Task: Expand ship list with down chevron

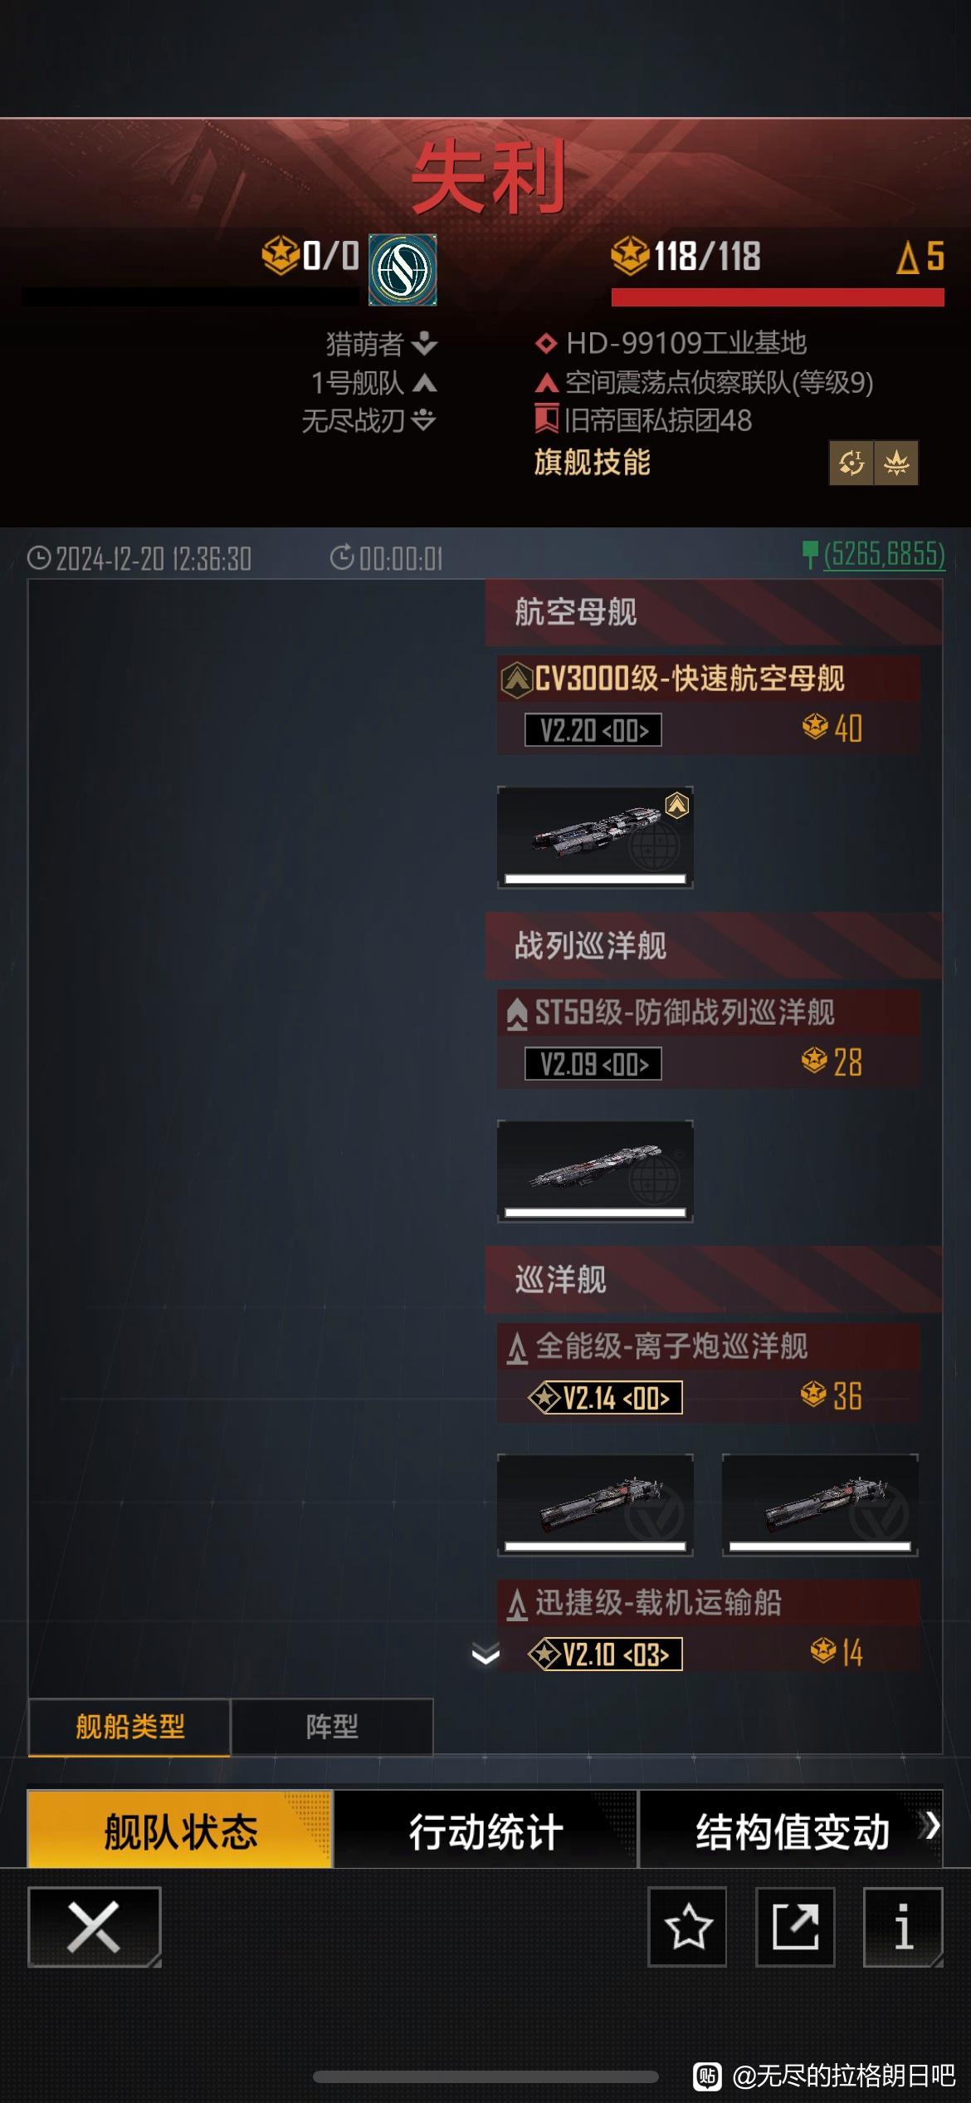Action: click(486, 1654)
